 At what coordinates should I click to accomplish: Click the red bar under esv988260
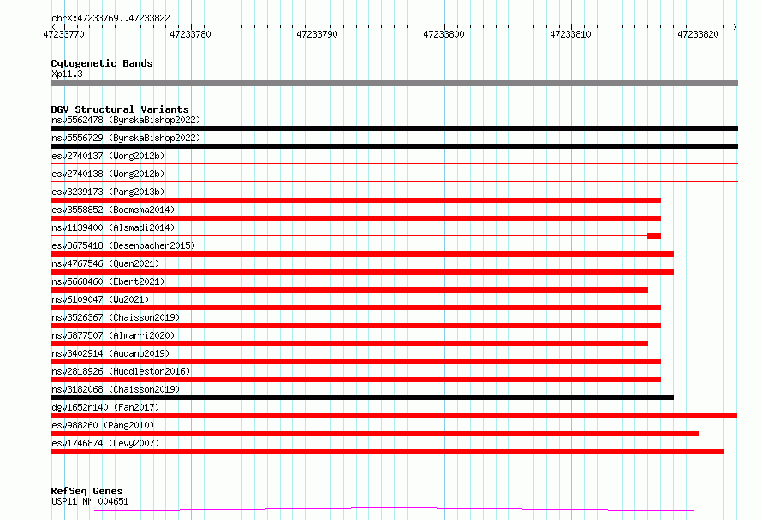point(375,434)
